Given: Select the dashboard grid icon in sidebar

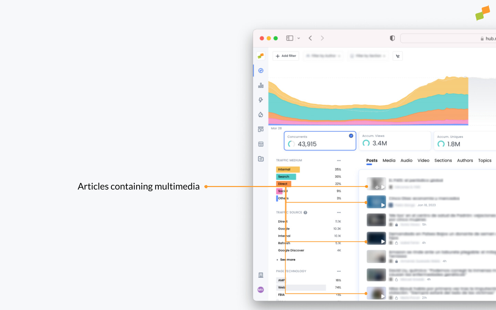Looking at the screenshot, I should coord(261,129).
